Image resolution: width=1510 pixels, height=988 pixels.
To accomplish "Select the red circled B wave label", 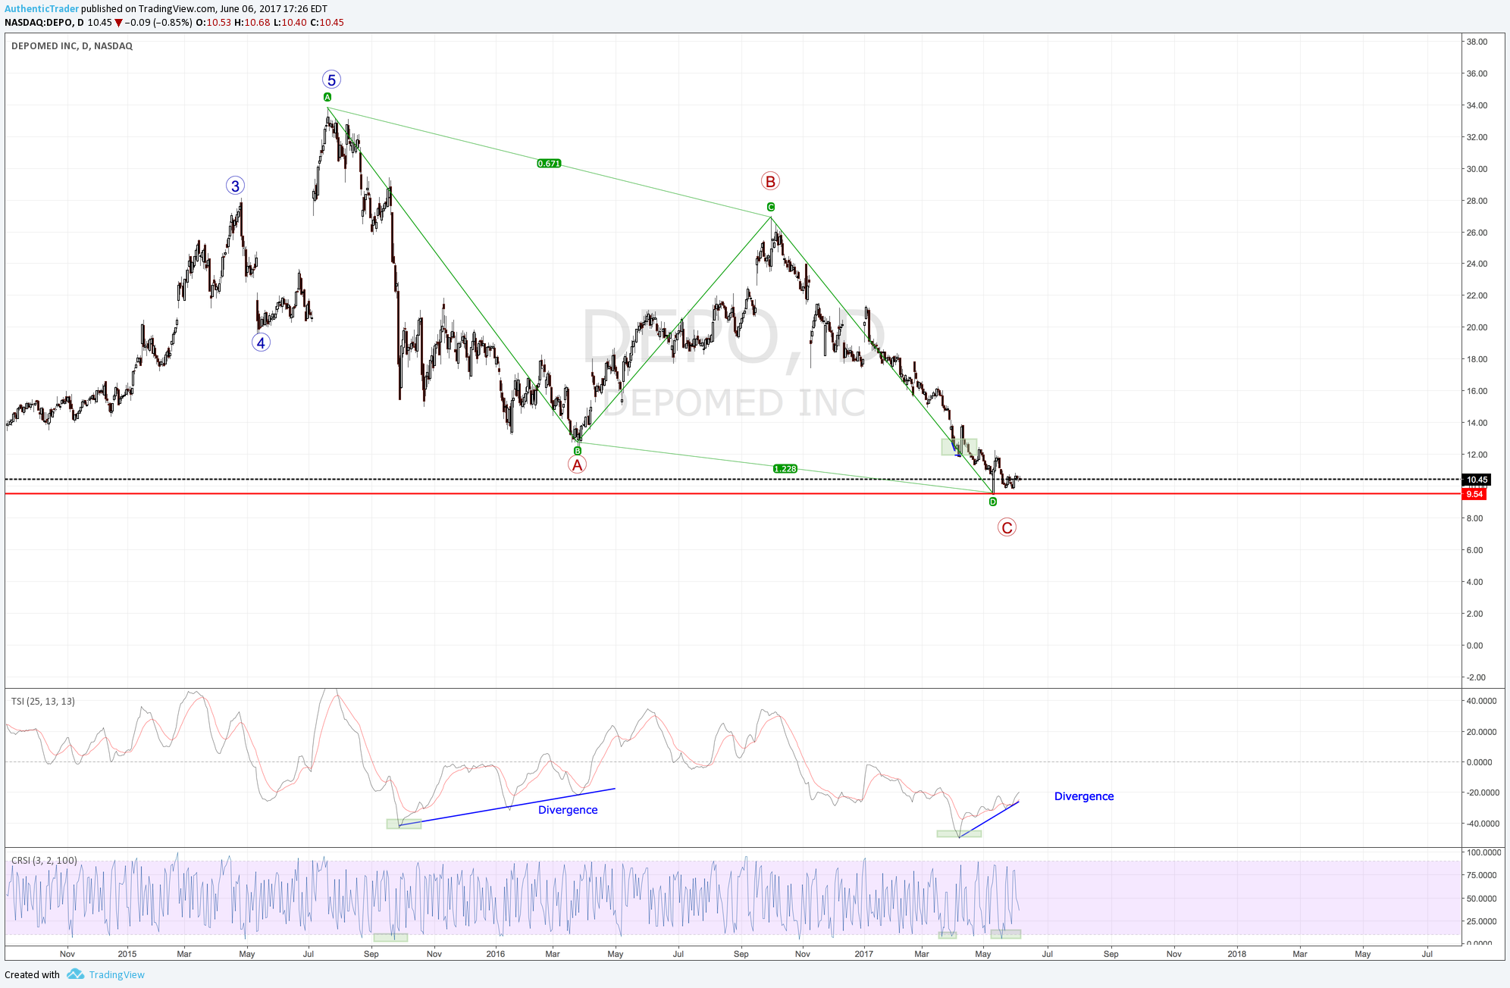I will point(770,181).
